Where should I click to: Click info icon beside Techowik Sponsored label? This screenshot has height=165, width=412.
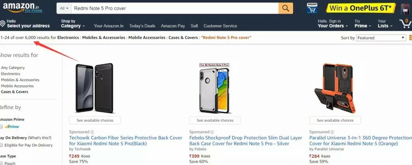tap(92, 132)
